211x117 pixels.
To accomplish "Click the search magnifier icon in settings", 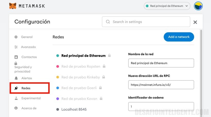I will pyautogui.click(x=108, y=22).
